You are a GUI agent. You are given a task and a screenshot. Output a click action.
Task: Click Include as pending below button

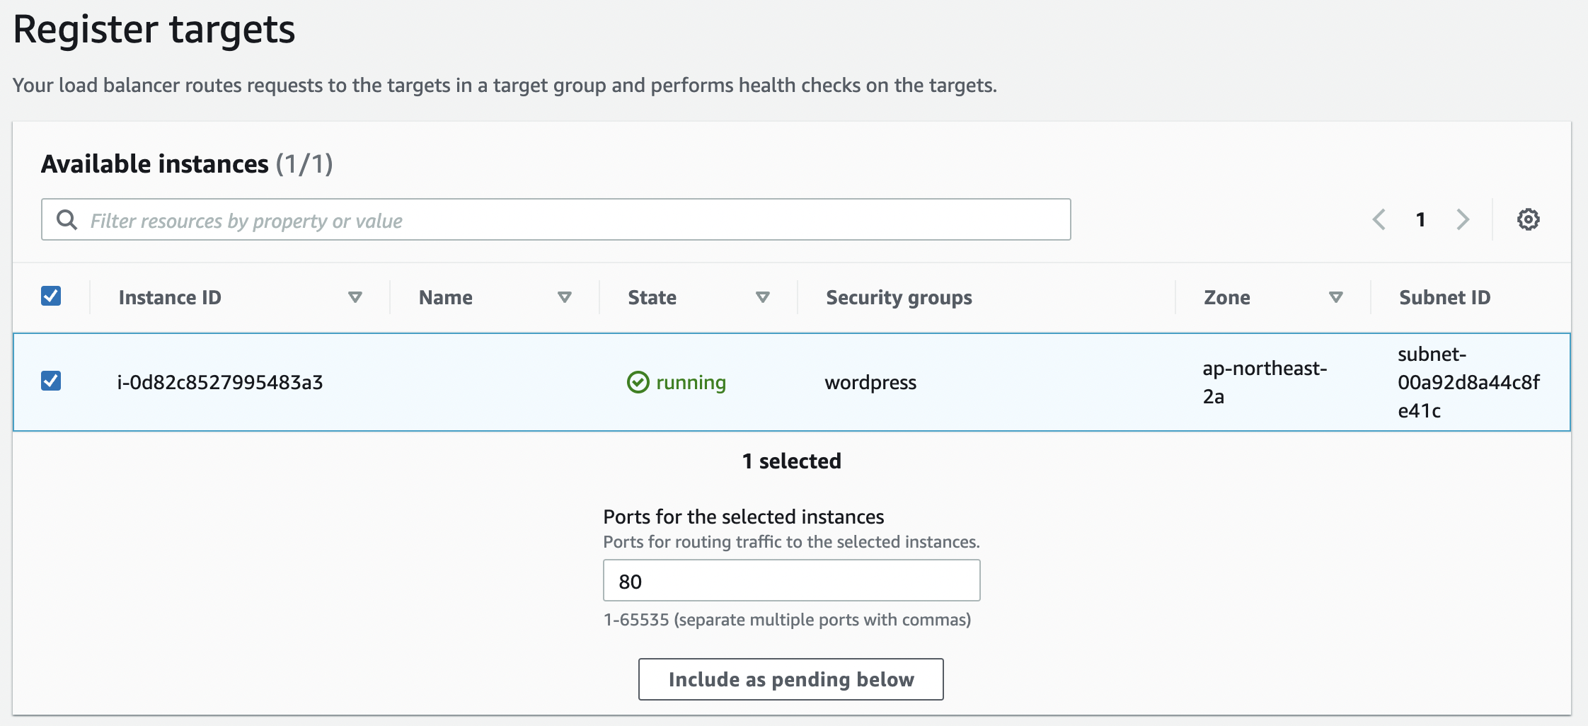point(790,679)
